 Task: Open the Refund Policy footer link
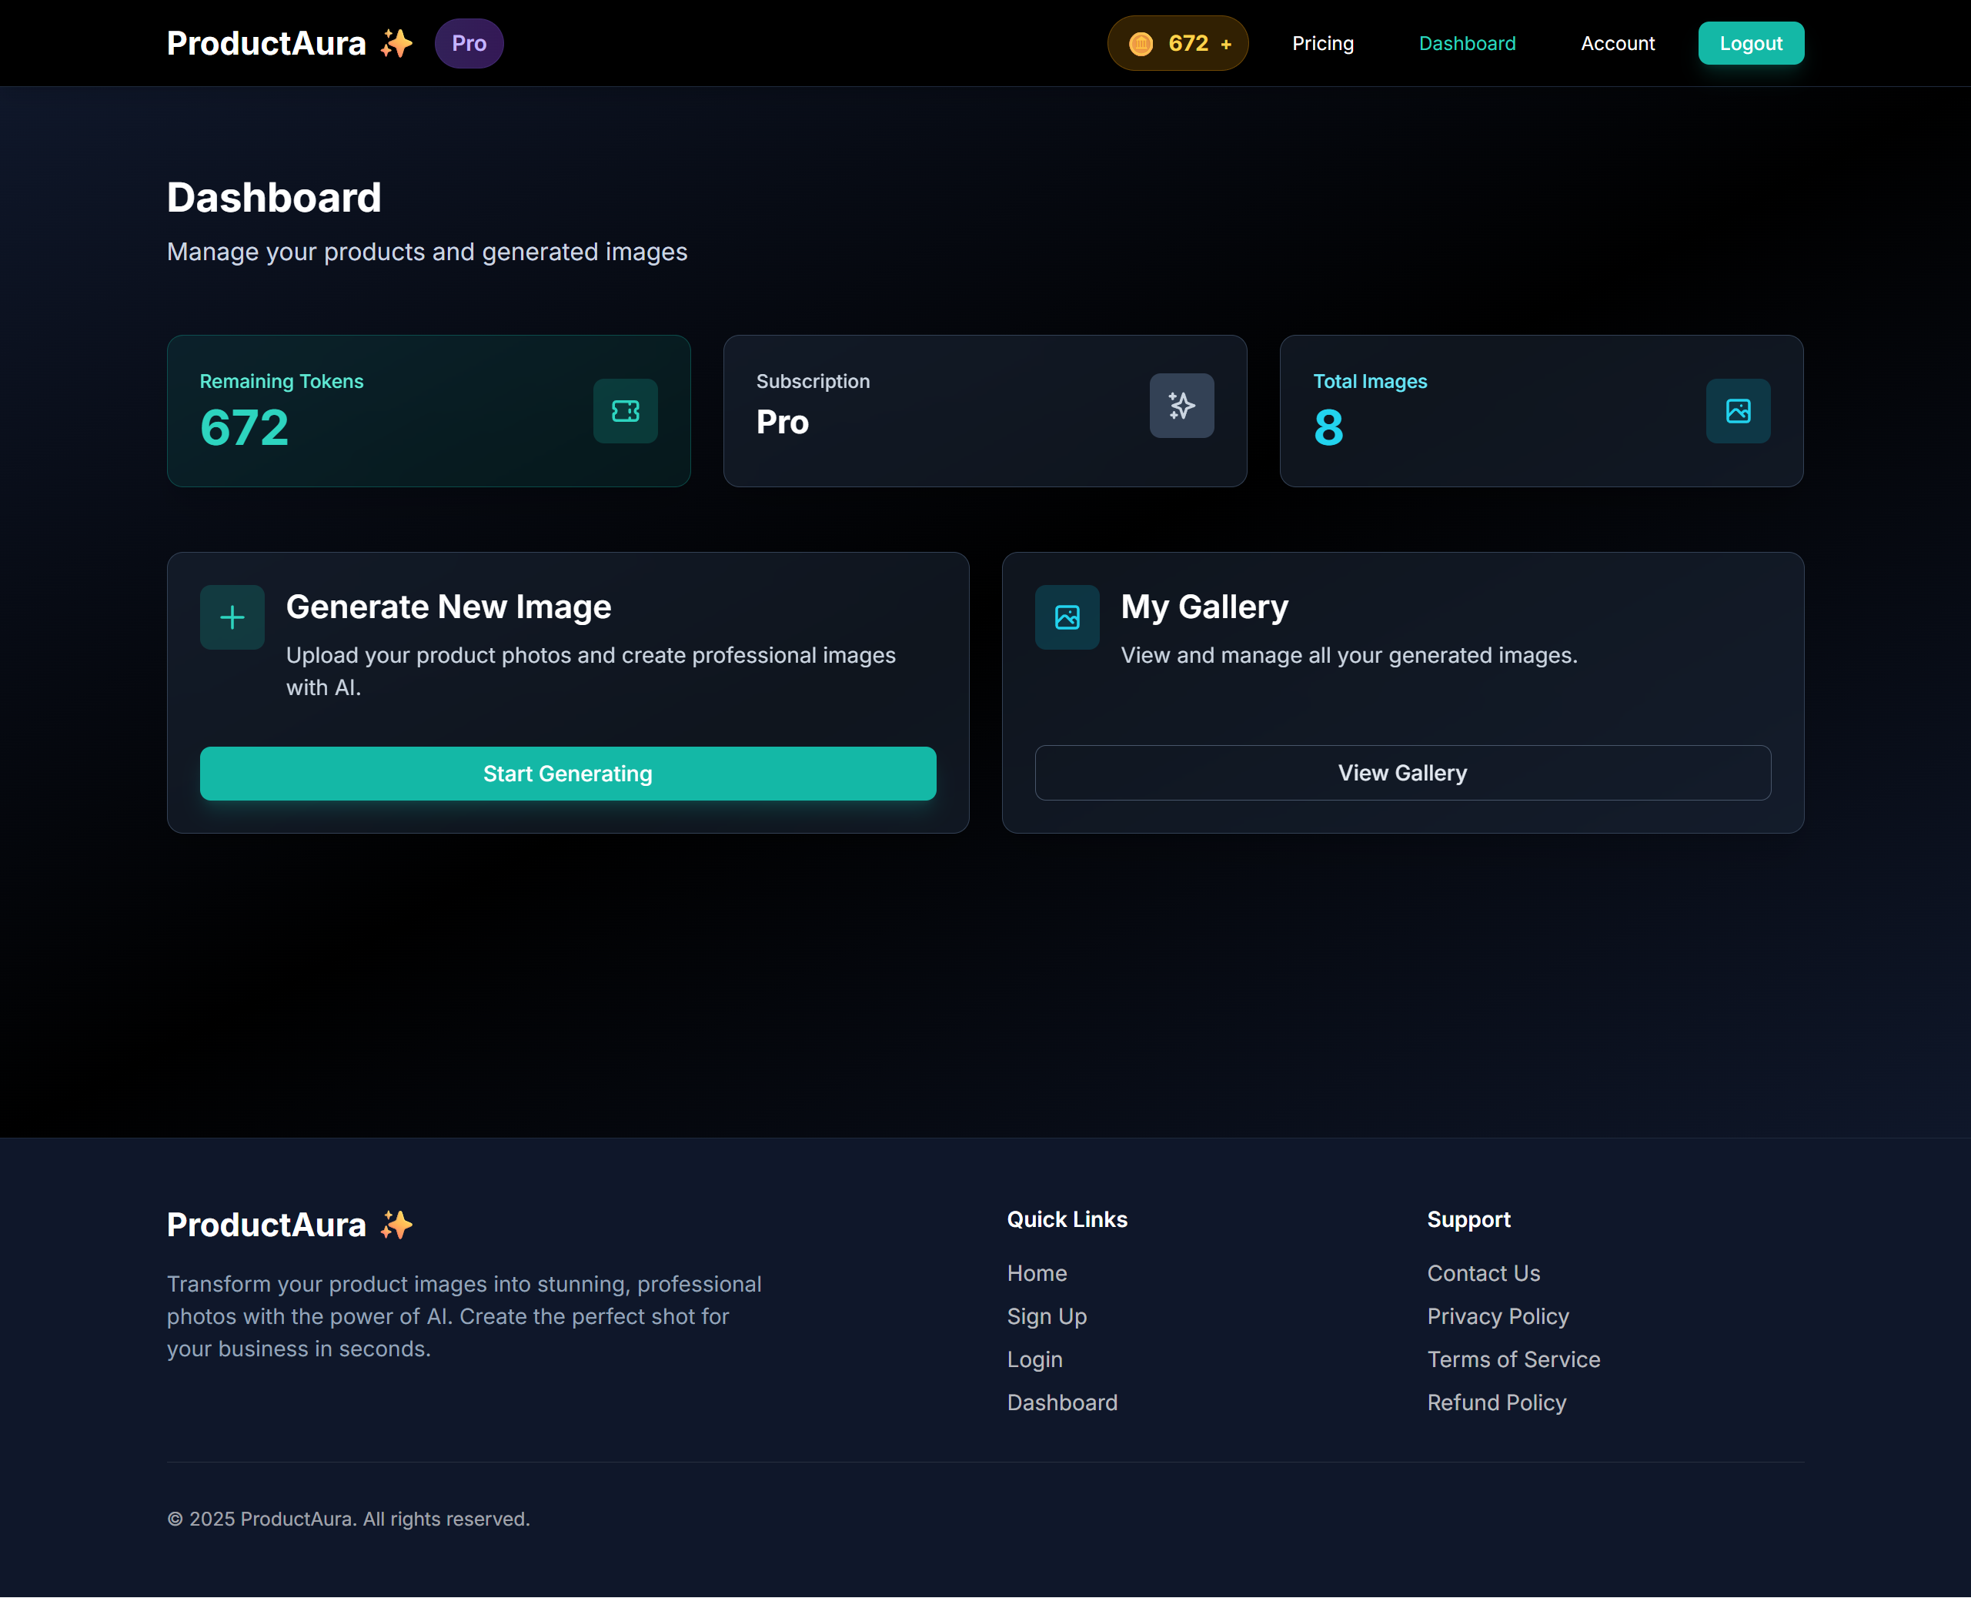point(1495,1402)
